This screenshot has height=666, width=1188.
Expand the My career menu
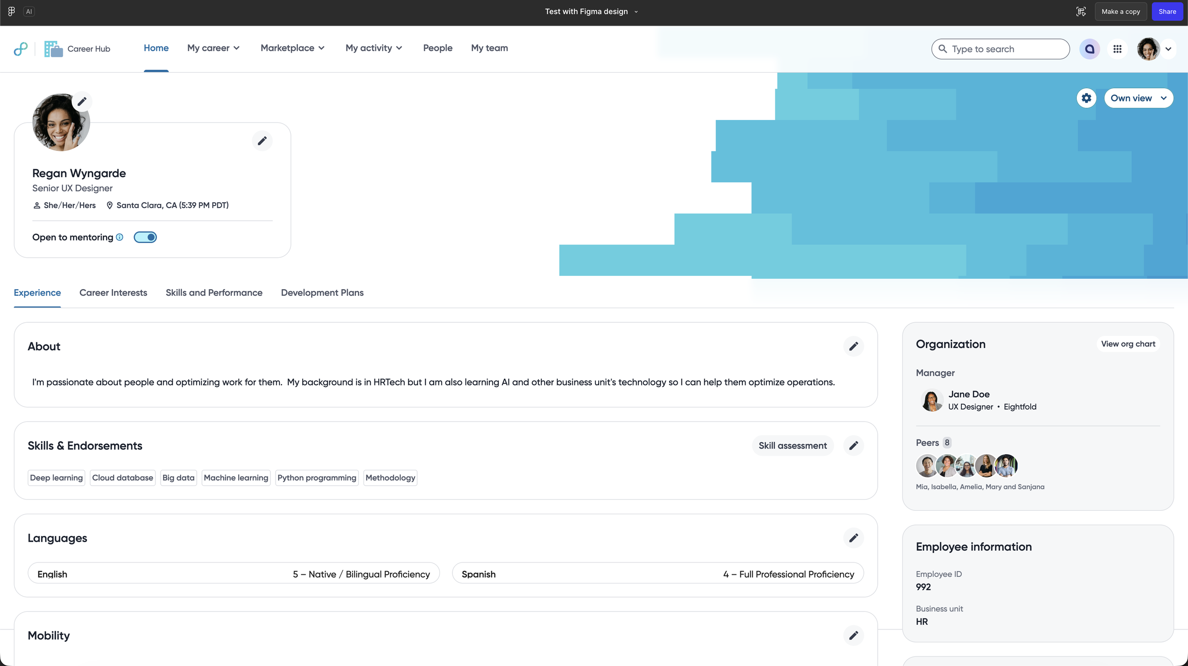point(213,48)
